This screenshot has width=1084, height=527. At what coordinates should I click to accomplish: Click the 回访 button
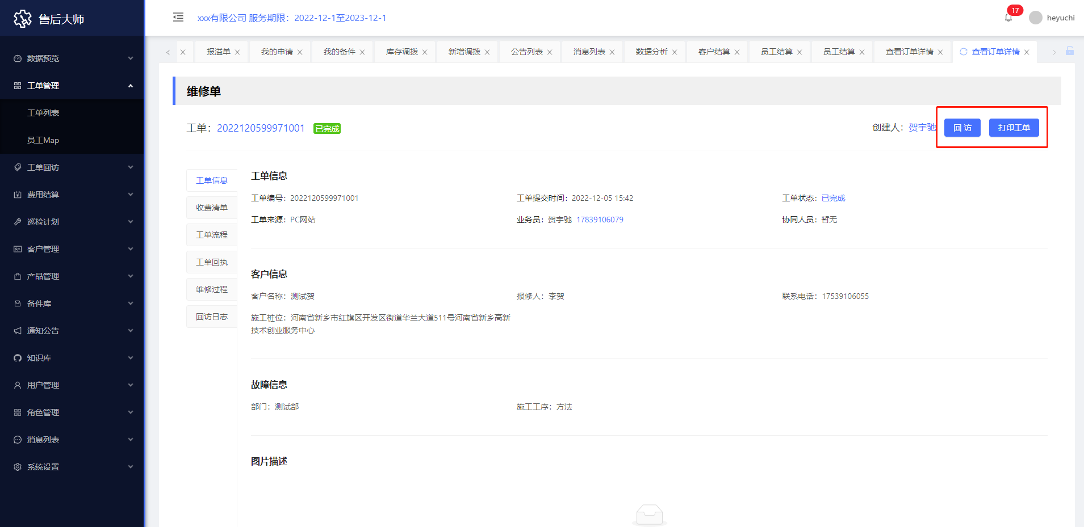(x=962, y=128)
